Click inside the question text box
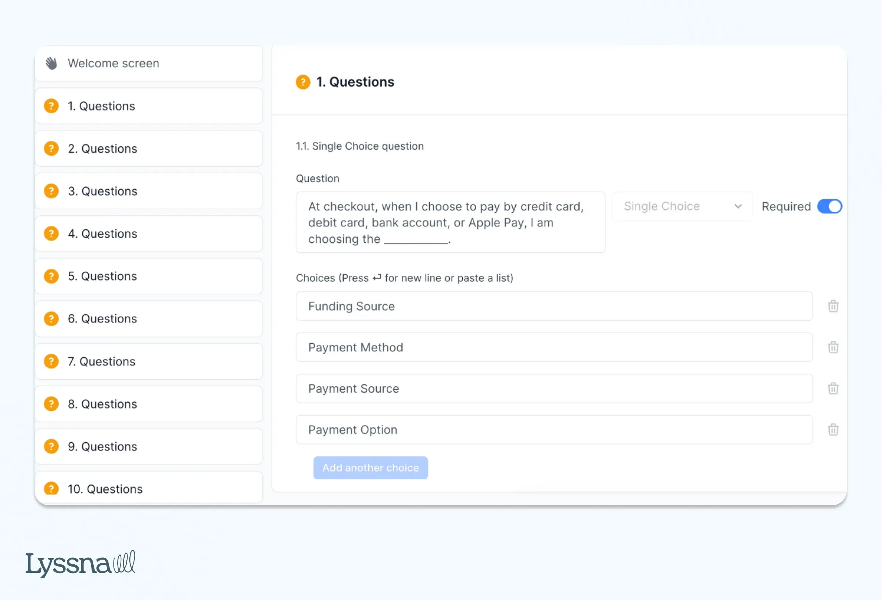This screenshot has width=882, height=600. click(x=450, y=223)
